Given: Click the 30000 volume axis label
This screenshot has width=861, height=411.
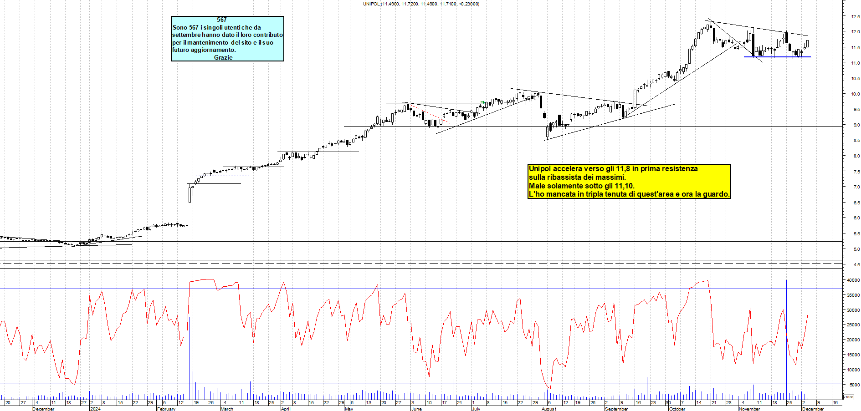Looking at the screenshot, I should tap(853, 310).
